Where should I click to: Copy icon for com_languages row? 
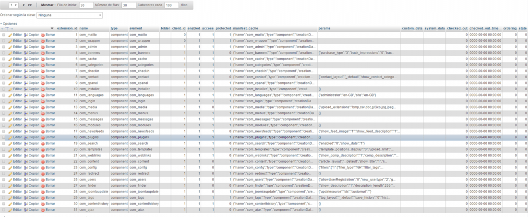[x=26, y=96]
